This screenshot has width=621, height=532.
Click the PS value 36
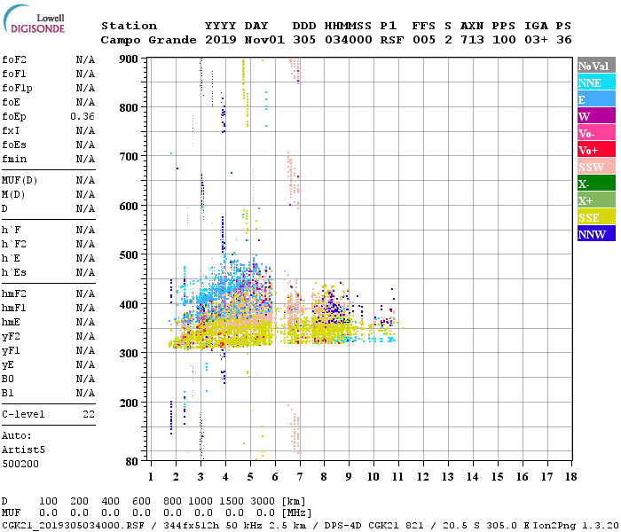coord(564,40)
